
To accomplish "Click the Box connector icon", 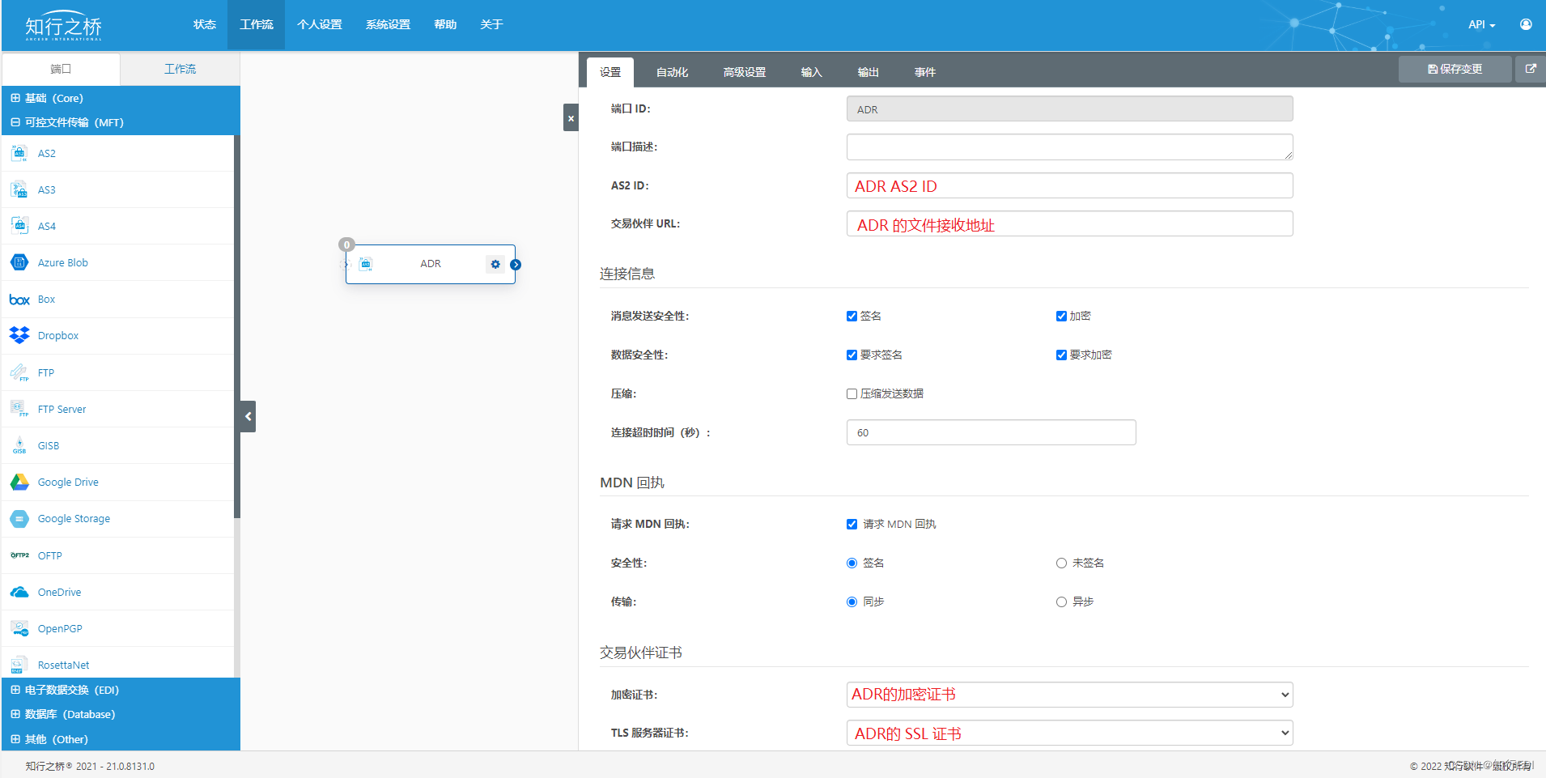I will (19, 300).
